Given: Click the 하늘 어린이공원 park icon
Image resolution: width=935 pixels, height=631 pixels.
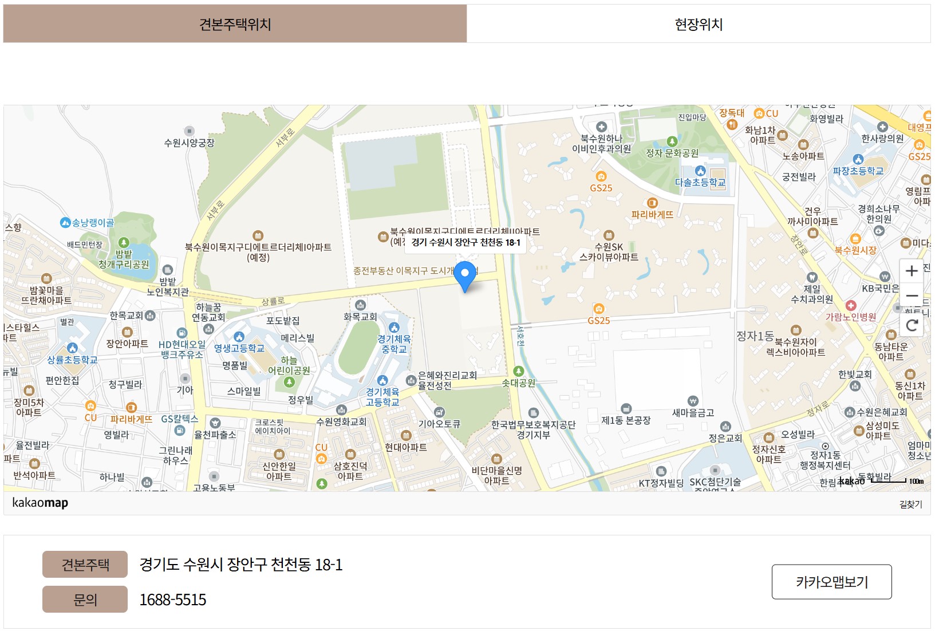Looking at the screenshot, I should click(x=289, y=382).
